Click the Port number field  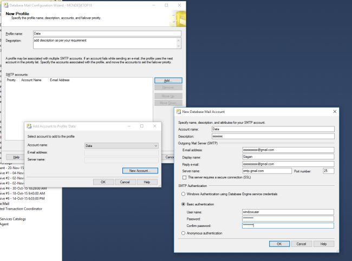329,171
